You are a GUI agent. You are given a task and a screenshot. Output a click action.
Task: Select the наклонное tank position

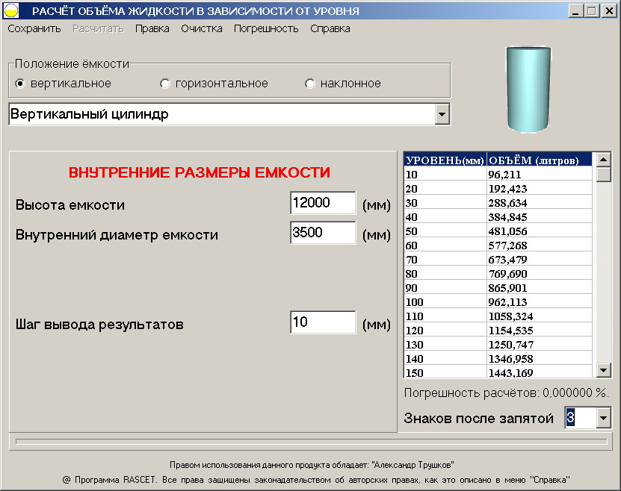(310, 83)
